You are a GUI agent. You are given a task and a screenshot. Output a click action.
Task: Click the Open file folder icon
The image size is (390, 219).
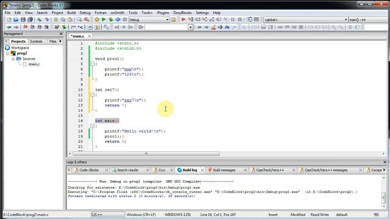pos(16,19)
